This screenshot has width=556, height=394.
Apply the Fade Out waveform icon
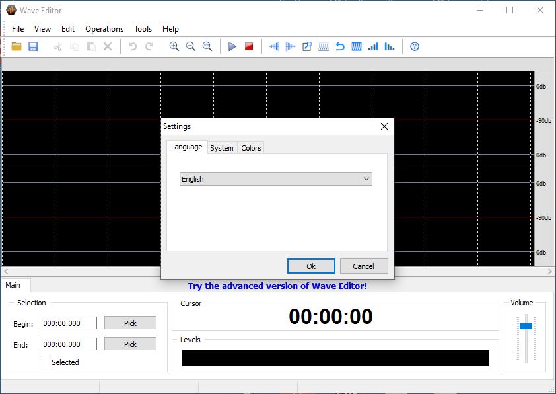[291, 46]
